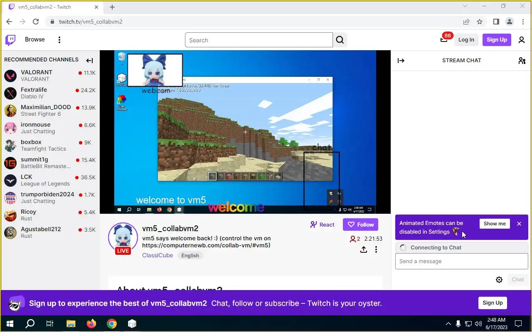This screenshot has width=532, height=332.
Task: Click the English language tag
Action: [190, 256]
